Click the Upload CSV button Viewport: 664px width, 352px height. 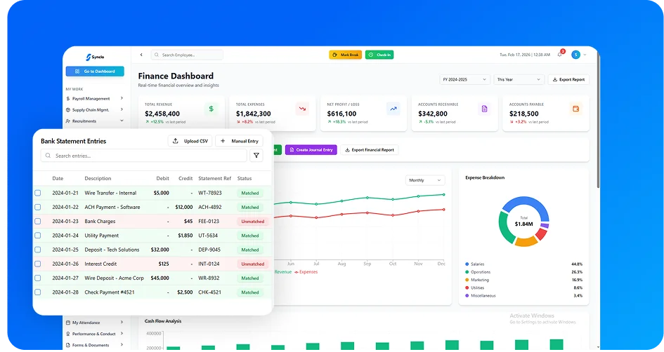pos(190,141)
